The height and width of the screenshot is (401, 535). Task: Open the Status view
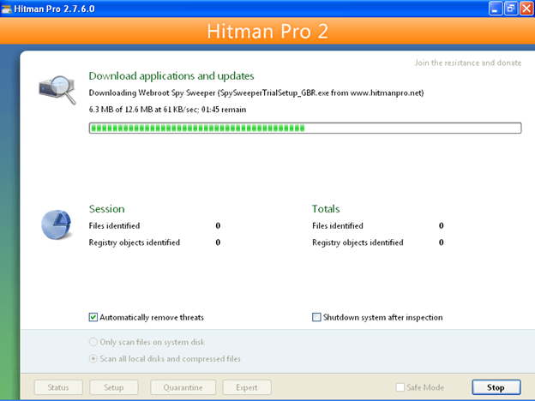tap(58, 387)
